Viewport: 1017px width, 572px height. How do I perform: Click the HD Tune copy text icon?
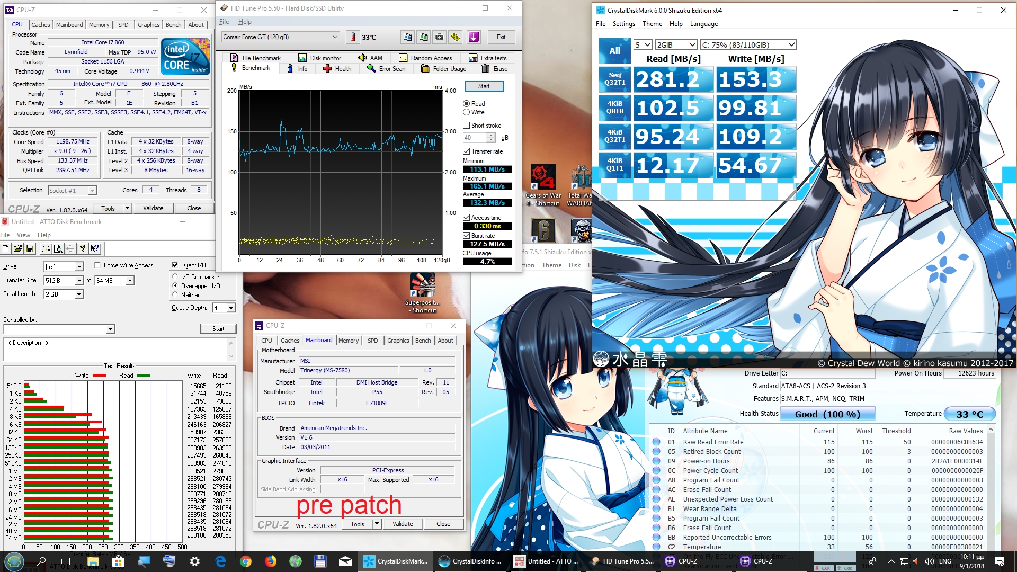point(407,37)
